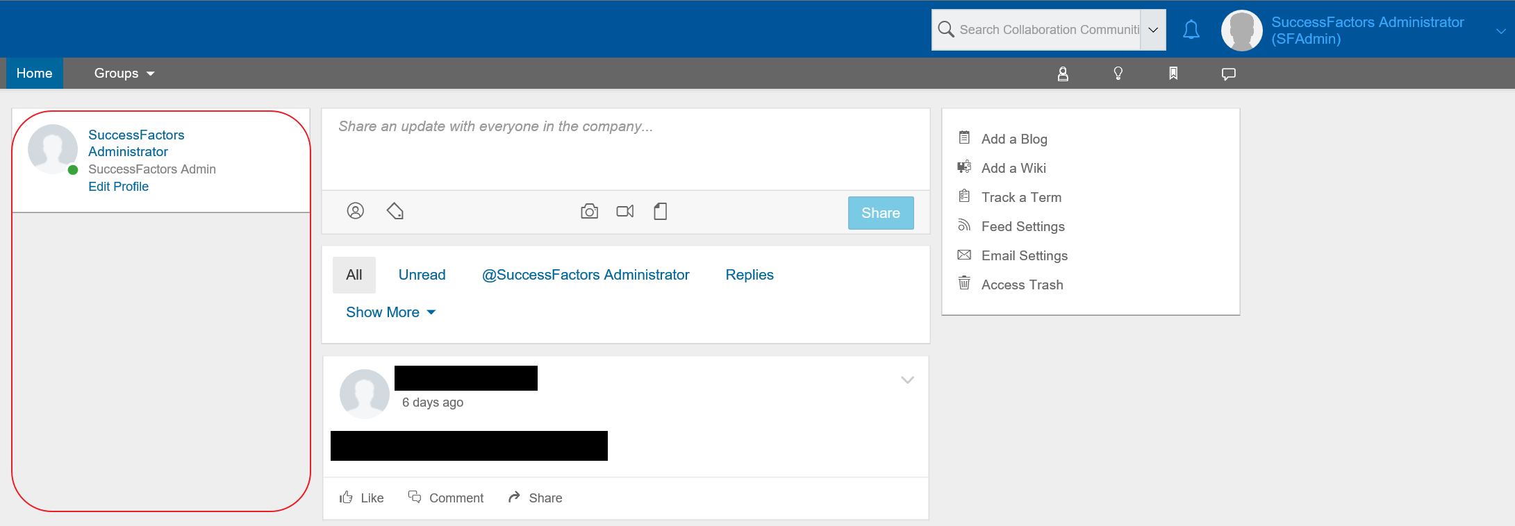Click the post Share arrow icon

[514, 497]
